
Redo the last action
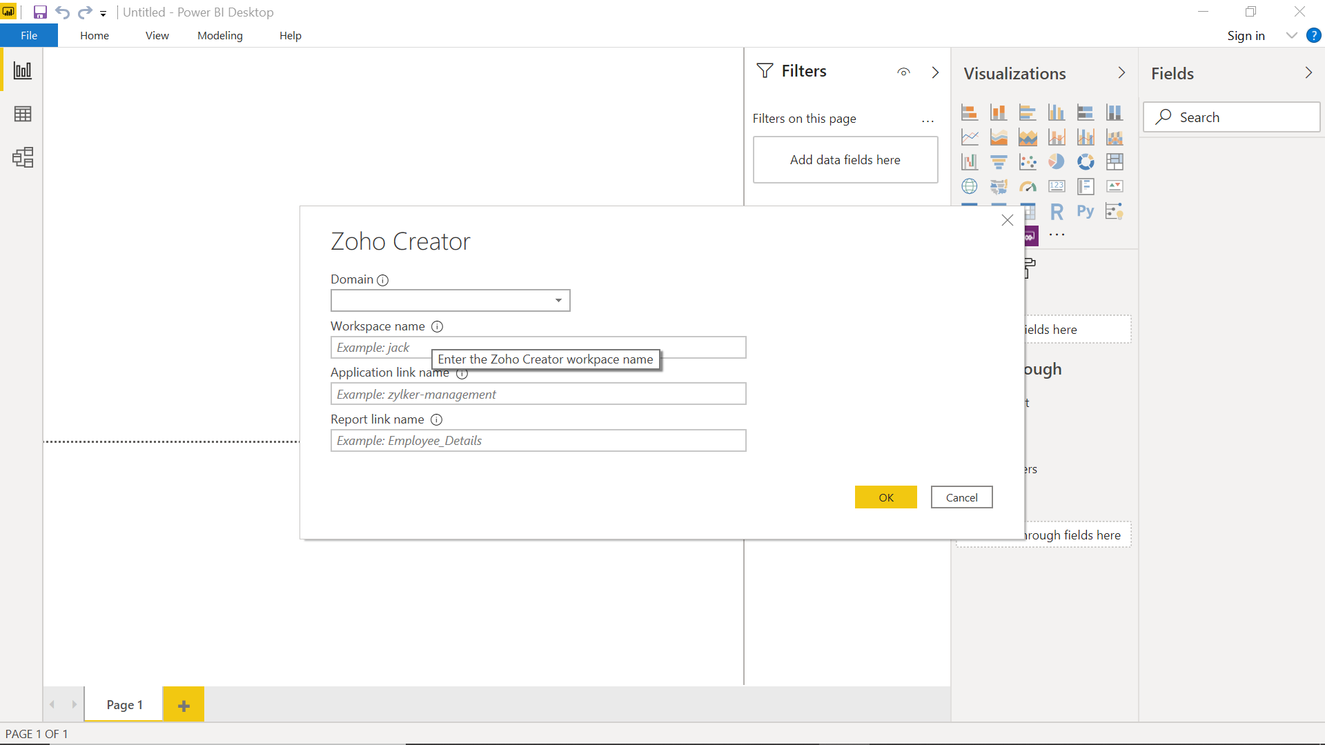85,12
